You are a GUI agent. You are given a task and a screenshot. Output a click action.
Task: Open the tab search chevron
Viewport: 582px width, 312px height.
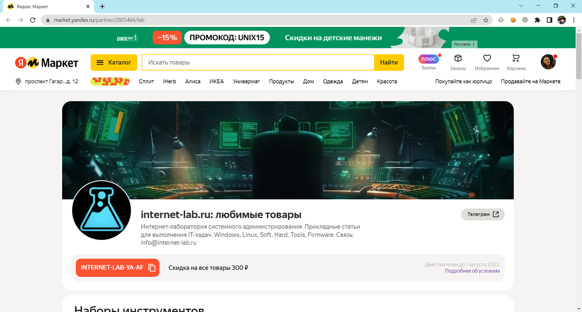click(521, 6)
